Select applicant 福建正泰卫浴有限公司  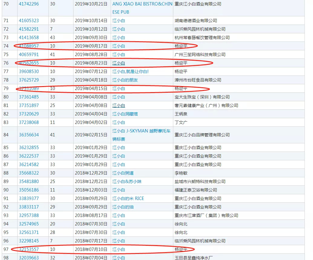196,190
